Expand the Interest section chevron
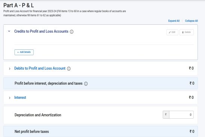Screen dimensions: 205x137 coord(9,98)
